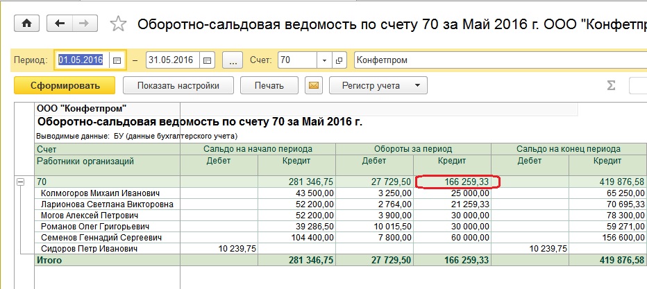Image resolution: width=647 pixels, height=289 pixels.
Task: Open Регистр учета dropdown menu
Action: [x=378, y=86]
